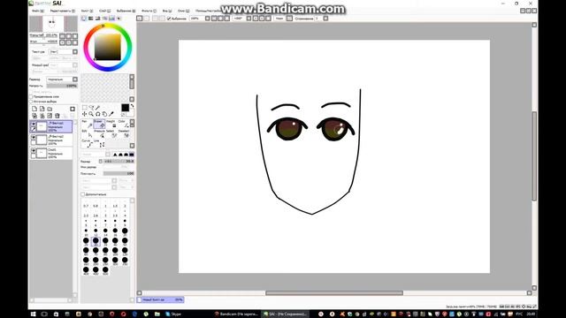Open the Окно menu
Screen dimensions: 566x318
coord(183,11)
